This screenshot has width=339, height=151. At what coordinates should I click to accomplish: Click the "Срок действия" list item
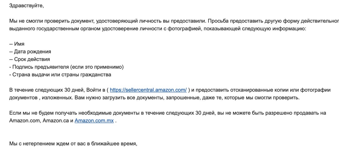(32, 59)
